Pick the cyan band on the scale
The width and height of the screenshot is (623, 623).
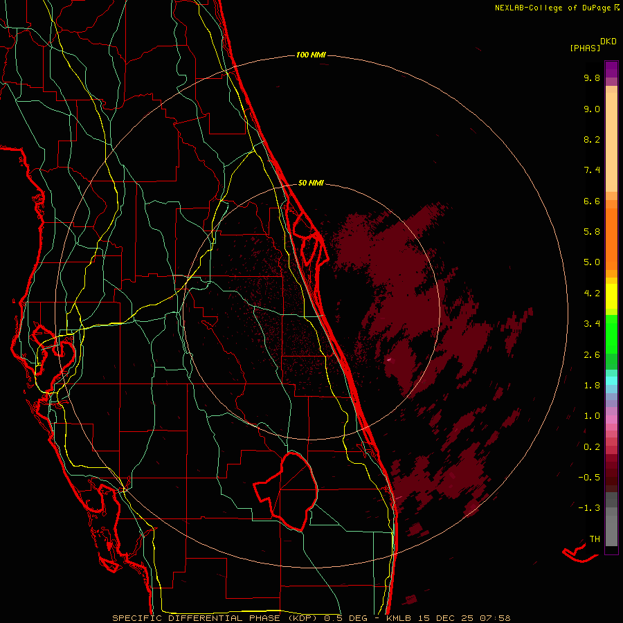611,380
